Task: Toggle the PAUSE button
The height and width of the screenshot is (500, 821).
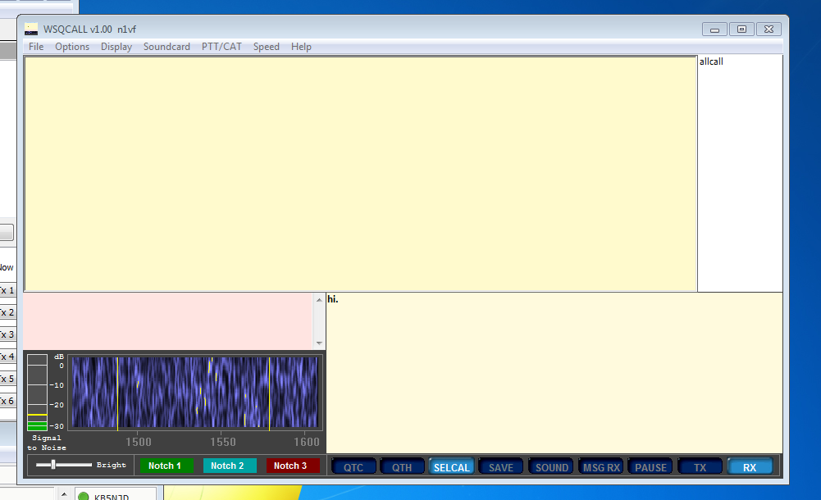Action: (651, 466)
